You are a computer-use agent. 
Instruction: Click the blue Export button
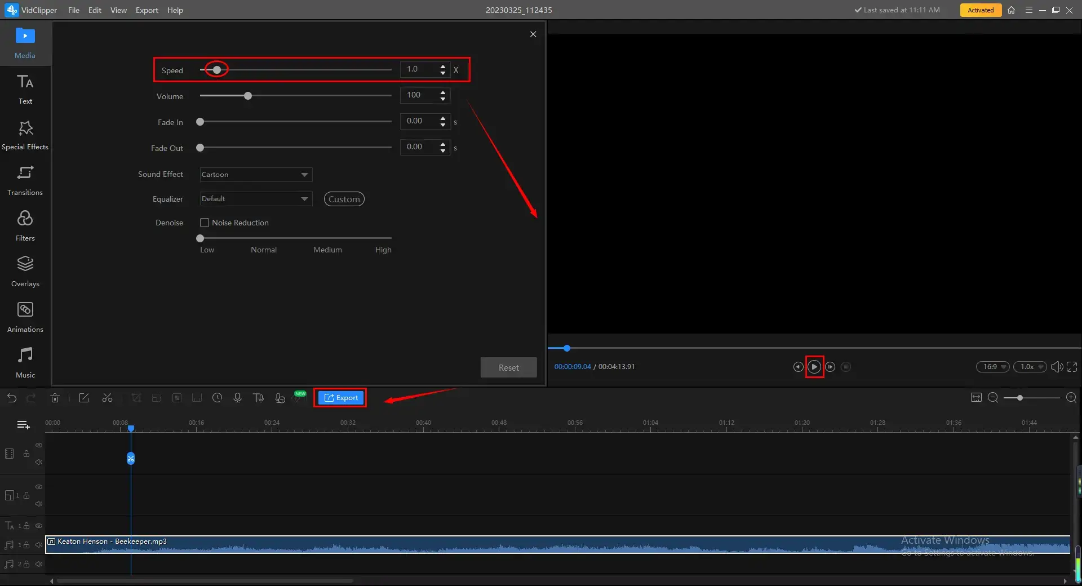(x=341, y=398)
